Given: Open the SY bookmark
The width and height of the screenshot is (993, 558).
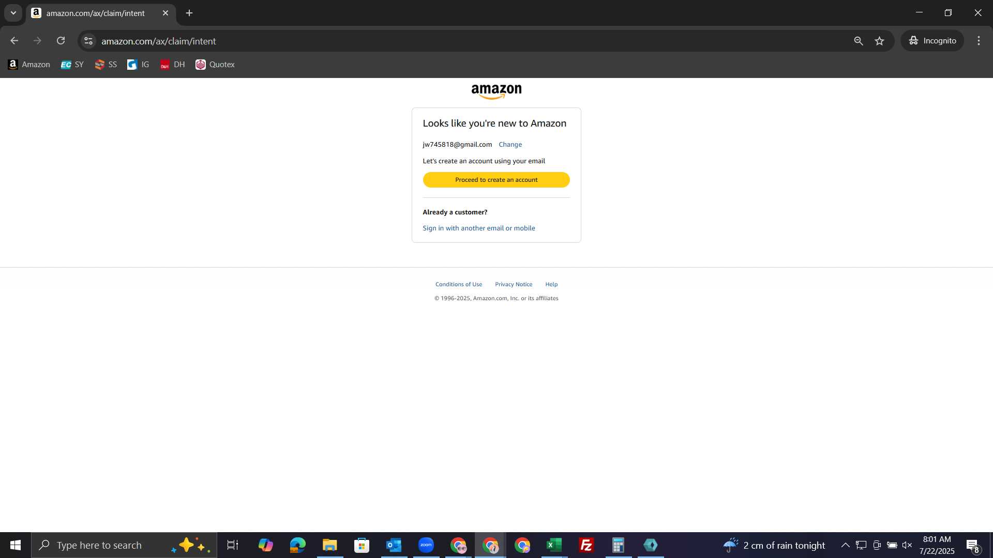Looking at the screenshot, I should click(x=72, y=65).
